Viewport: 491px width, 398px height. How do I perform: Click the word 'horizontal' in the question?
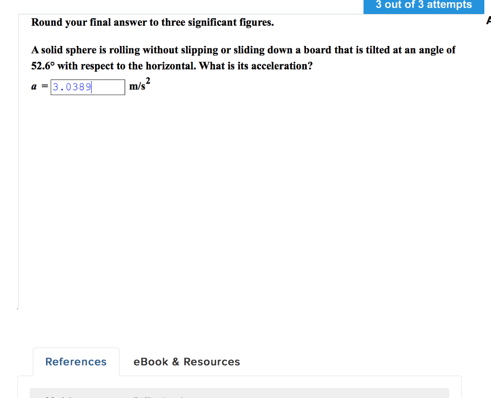tap(169, 66)
